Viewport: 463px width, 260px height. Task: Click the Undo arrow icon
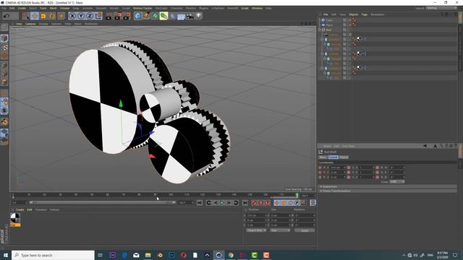click(7, 16)
